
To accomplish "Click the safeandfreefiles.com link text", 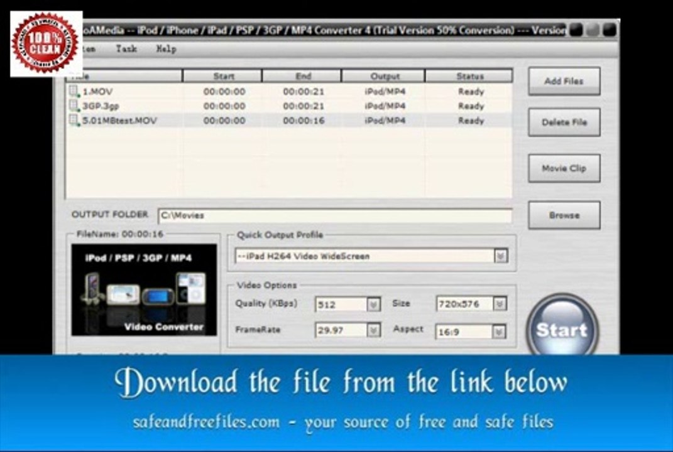I will pyautogui.click(x=206, y=422).
